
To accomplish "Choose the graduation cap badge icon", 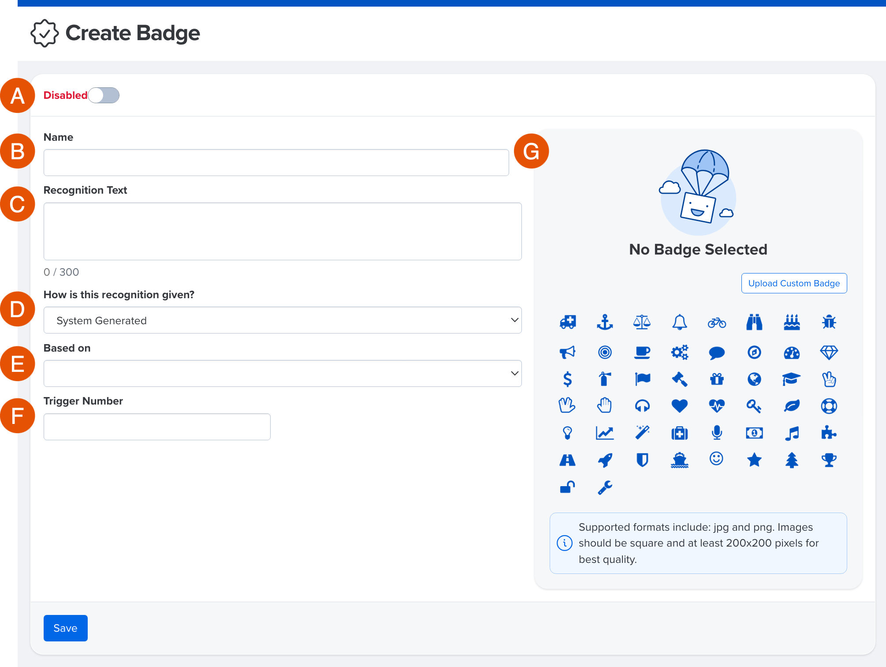I will pyautogui.click(x=792, y=379).
